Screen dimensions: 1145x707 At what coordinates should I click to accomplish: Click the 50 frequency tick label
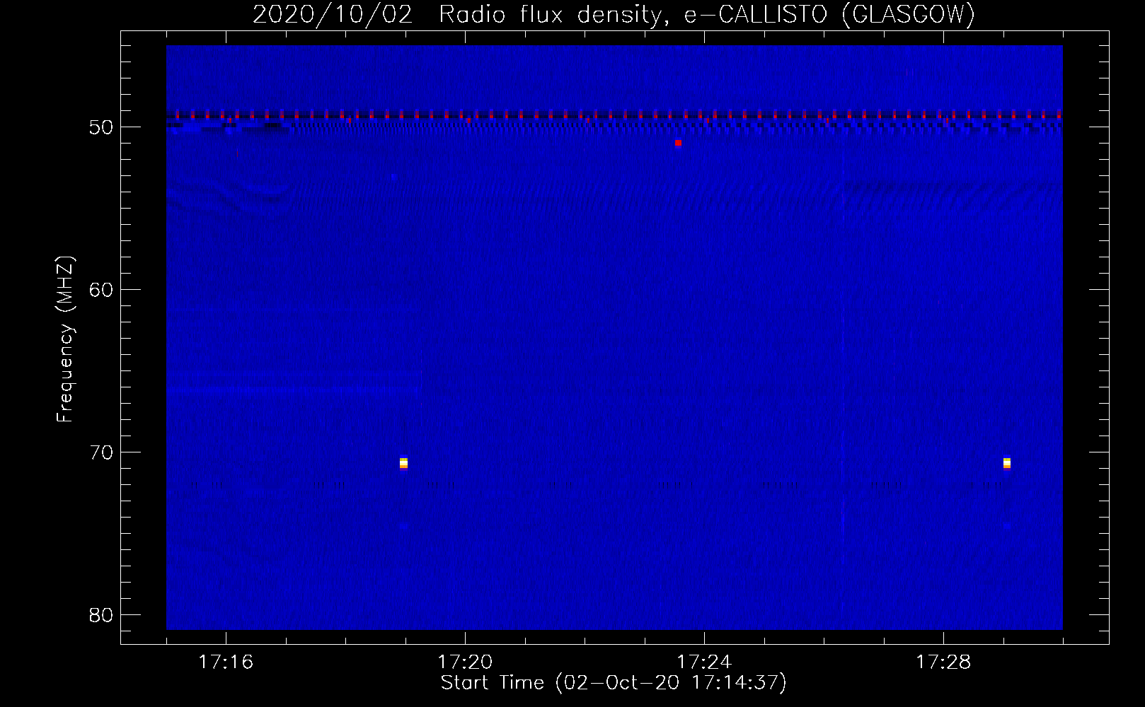[101, 127]
